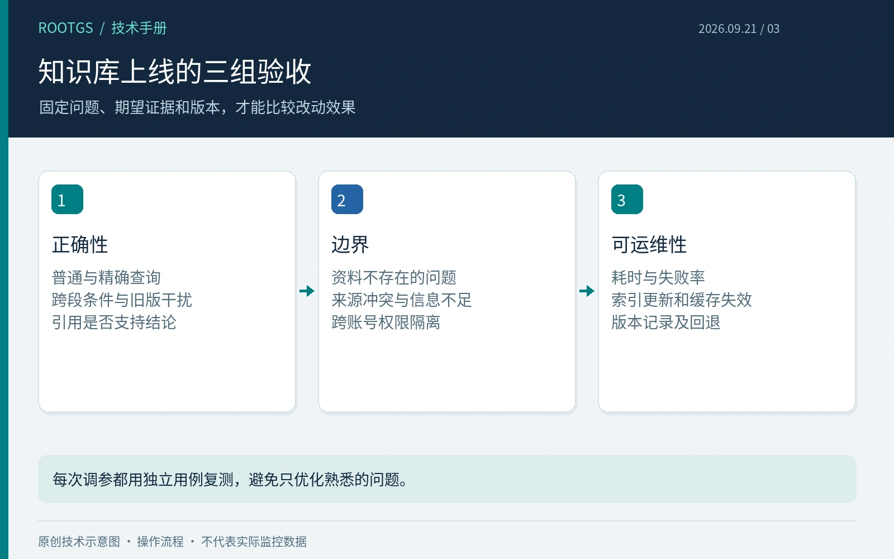
Task: Select the line 跨段条件与旧版干扰
Action: tap(122, 300)
